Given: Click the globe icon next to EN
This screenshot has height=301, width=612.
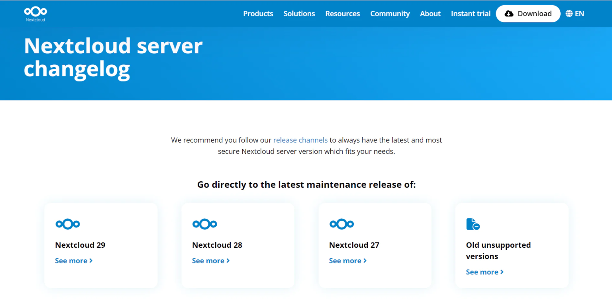Looking at the screenshot, I should [x=569, y=13].
